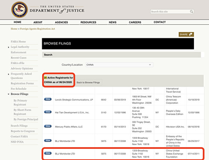Open the CONTACT menu item
Viewport: 209px width, 160px height.
click(x=160, y=22)
